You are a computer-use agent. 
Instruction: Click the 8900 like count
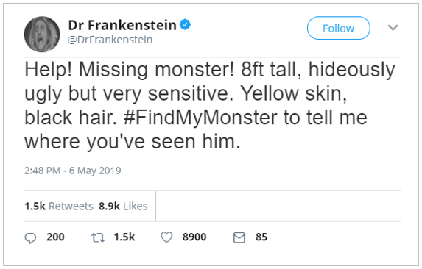pos(194,237)
